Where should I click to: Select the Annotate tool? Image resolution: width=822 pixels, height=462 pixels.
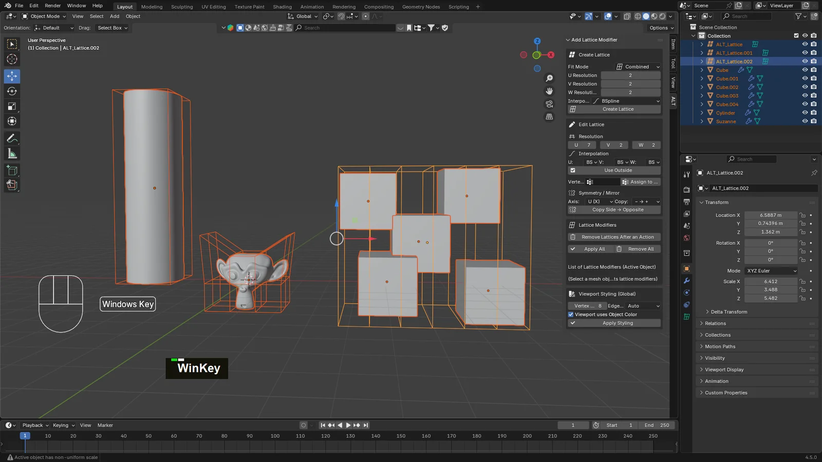(x=12, y=138)
